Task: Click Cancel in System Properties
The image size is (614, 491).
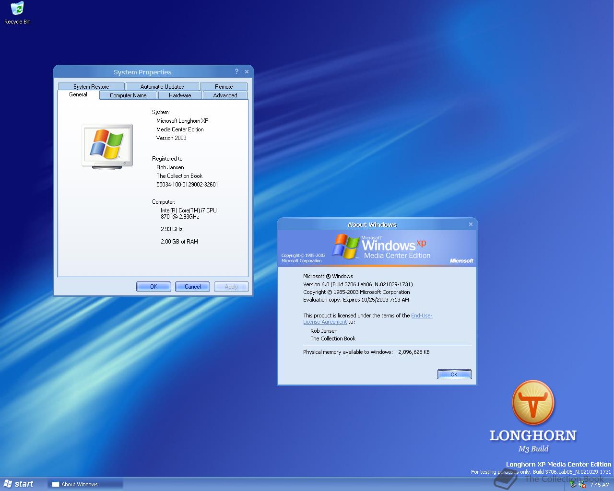Action: point(192,286)
